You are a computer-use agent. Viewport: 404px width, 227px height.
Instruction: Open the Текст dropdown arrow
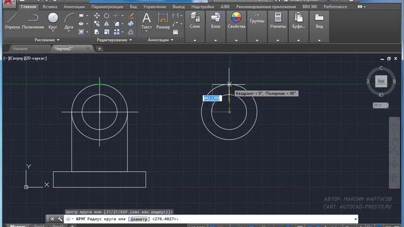[146, 31]
